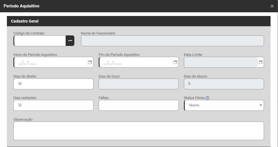Viewport: 278px width, 147px height.
Task: Click the Início do Período Aquisitivo date field
Action: (50, 62)
